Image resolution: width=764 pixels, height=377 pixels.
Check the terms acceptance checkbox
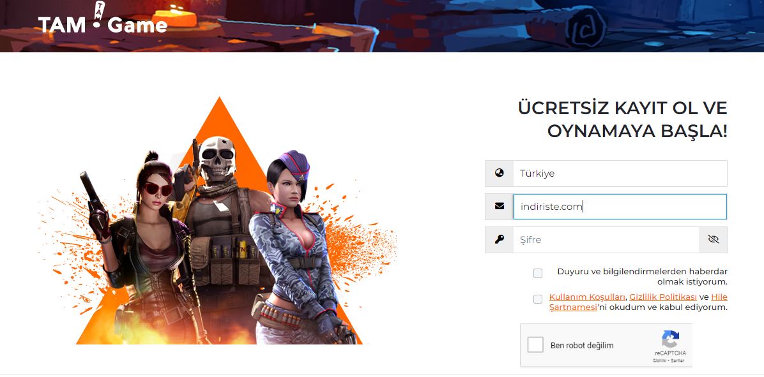(x=538, y=299)
